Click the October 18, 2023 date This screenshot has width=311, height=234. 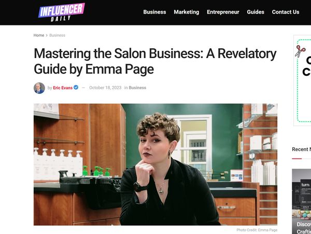click(x=105, y=88)
